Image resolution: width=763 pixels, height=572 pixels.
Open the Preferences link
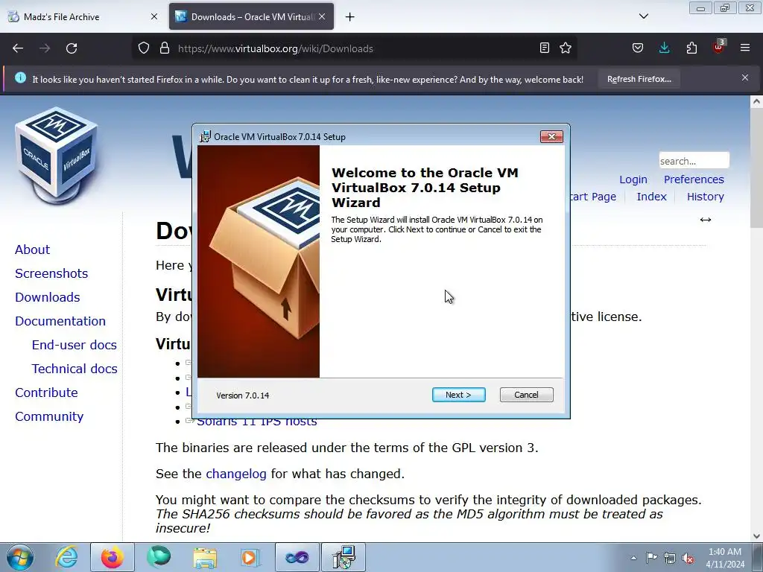694,179
